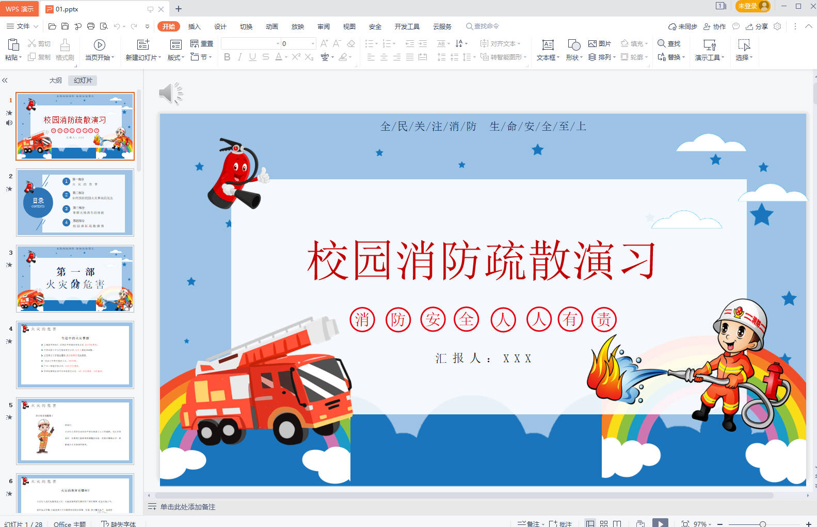
Task: Select slide 2 目录 thumbnail
Action: pos(75,203)
